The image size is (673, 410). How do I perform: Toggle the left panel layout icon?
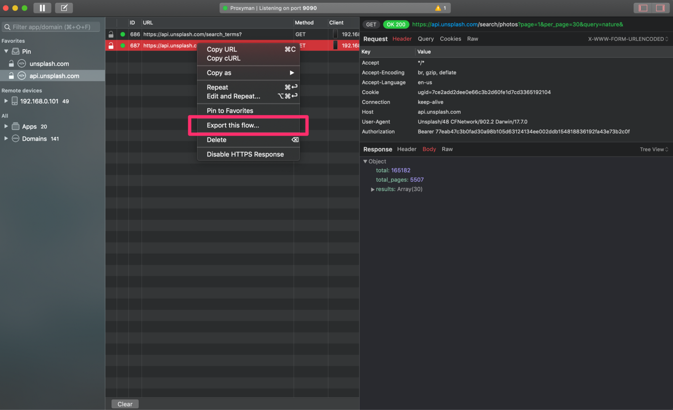643,8
